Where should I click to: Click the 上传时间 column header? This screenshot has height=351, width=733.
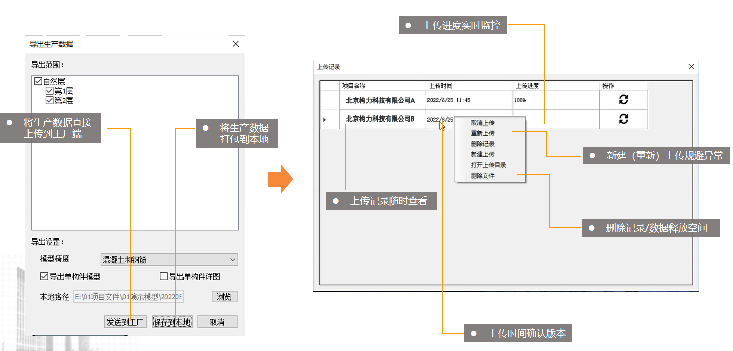coord(469,86)
